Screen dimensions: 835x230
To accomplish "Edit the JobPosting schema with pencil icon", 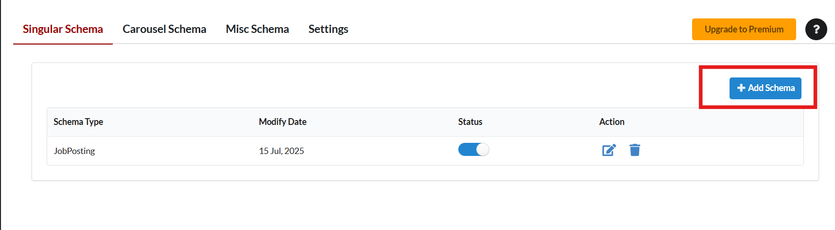I will click(x=609, y=150).
